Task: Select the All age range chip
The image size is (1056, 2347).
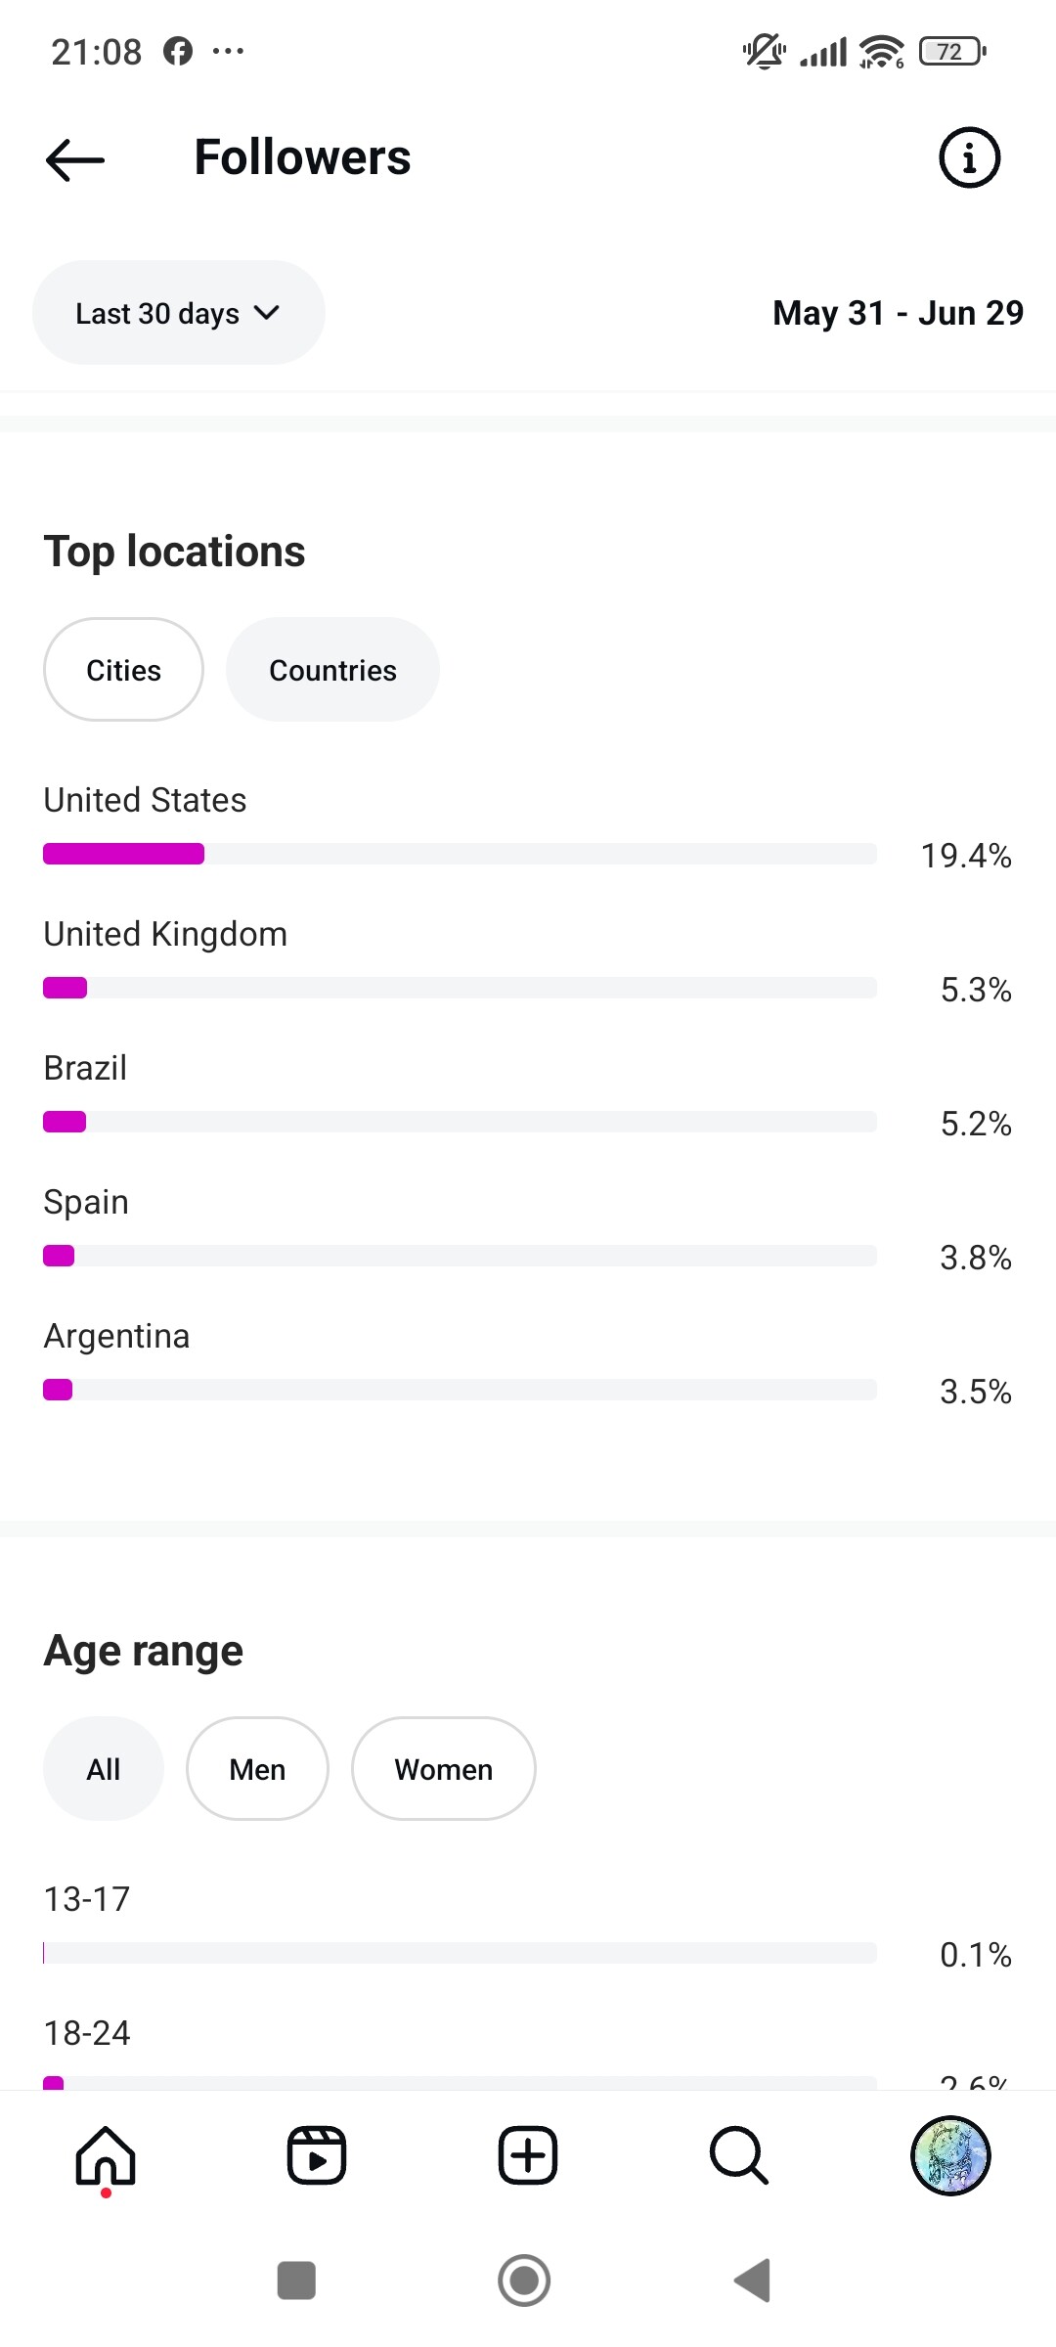Action: [x=104, y=1769]
